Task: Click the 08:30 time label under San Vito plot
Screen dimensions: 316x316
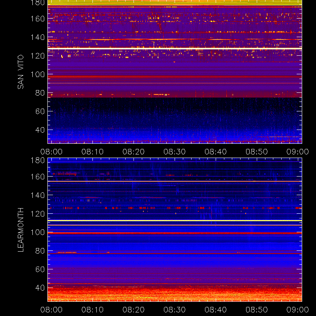Action: 175,152
